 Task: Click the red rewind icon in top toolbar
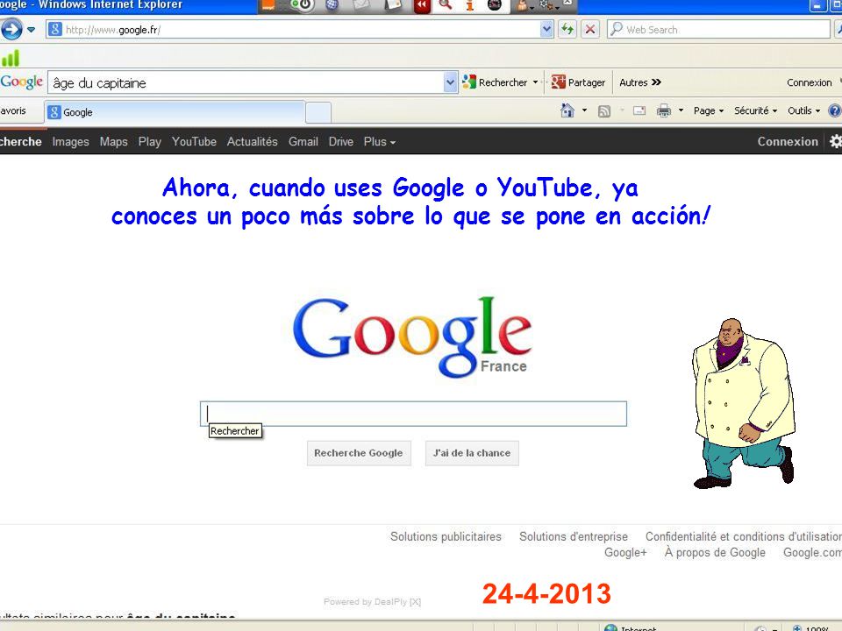pyautogui.click(x=422, y=6)
